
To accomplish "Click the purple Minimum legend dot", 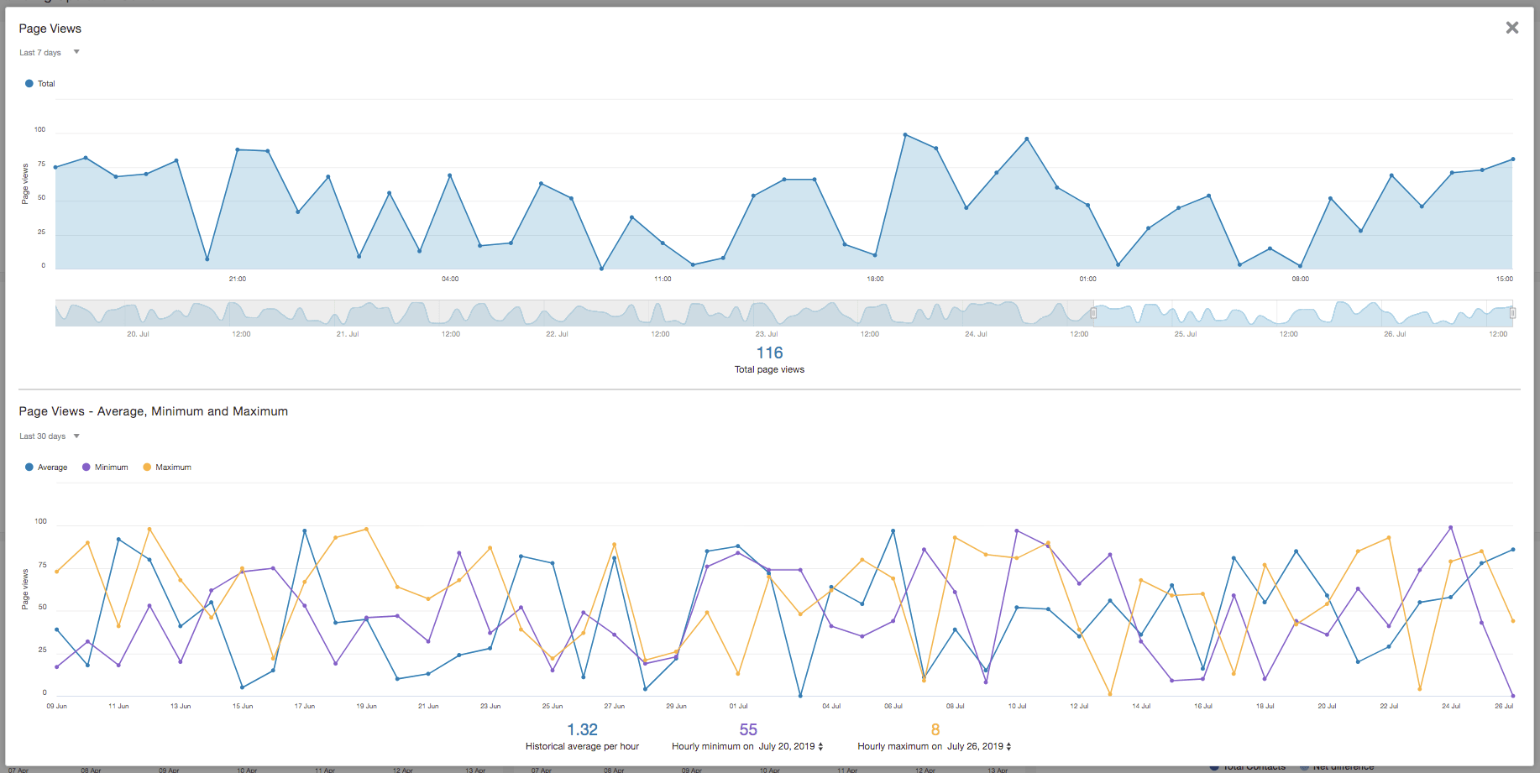I will (85, 467).
